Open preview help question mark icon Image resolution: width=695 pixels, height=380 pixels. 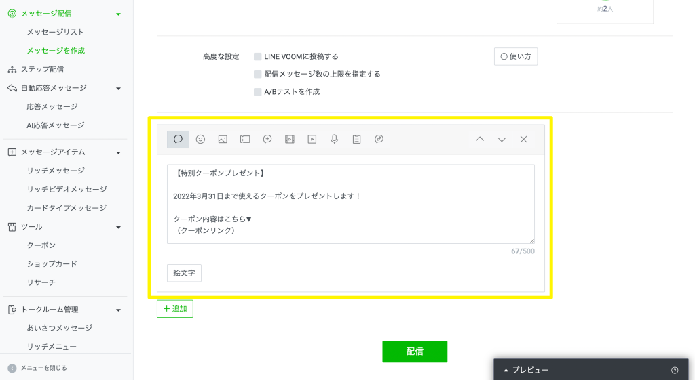(x=675, y=371)
